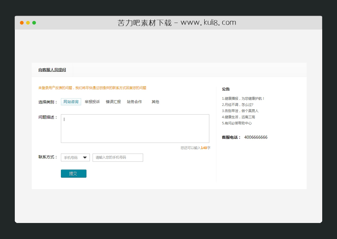This screenshot has height=239, width=337.
Task: Click the black dropdown arrow beside 手机号码
Action: [x=85, y=158]
